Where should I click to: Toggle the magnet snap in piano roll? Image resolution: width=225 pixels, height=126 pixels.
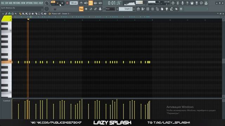[9, 14]
